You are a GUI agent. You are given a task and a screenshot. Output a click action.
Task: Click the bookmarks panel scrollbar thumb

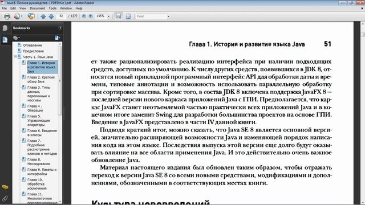click(60, 81)
